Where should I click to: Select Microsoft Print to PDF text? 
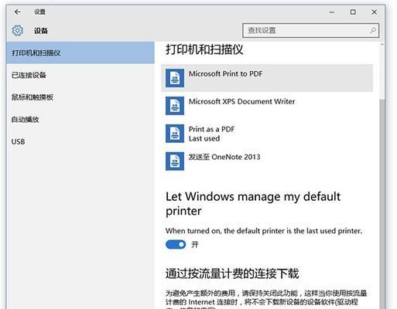point(225,73)
